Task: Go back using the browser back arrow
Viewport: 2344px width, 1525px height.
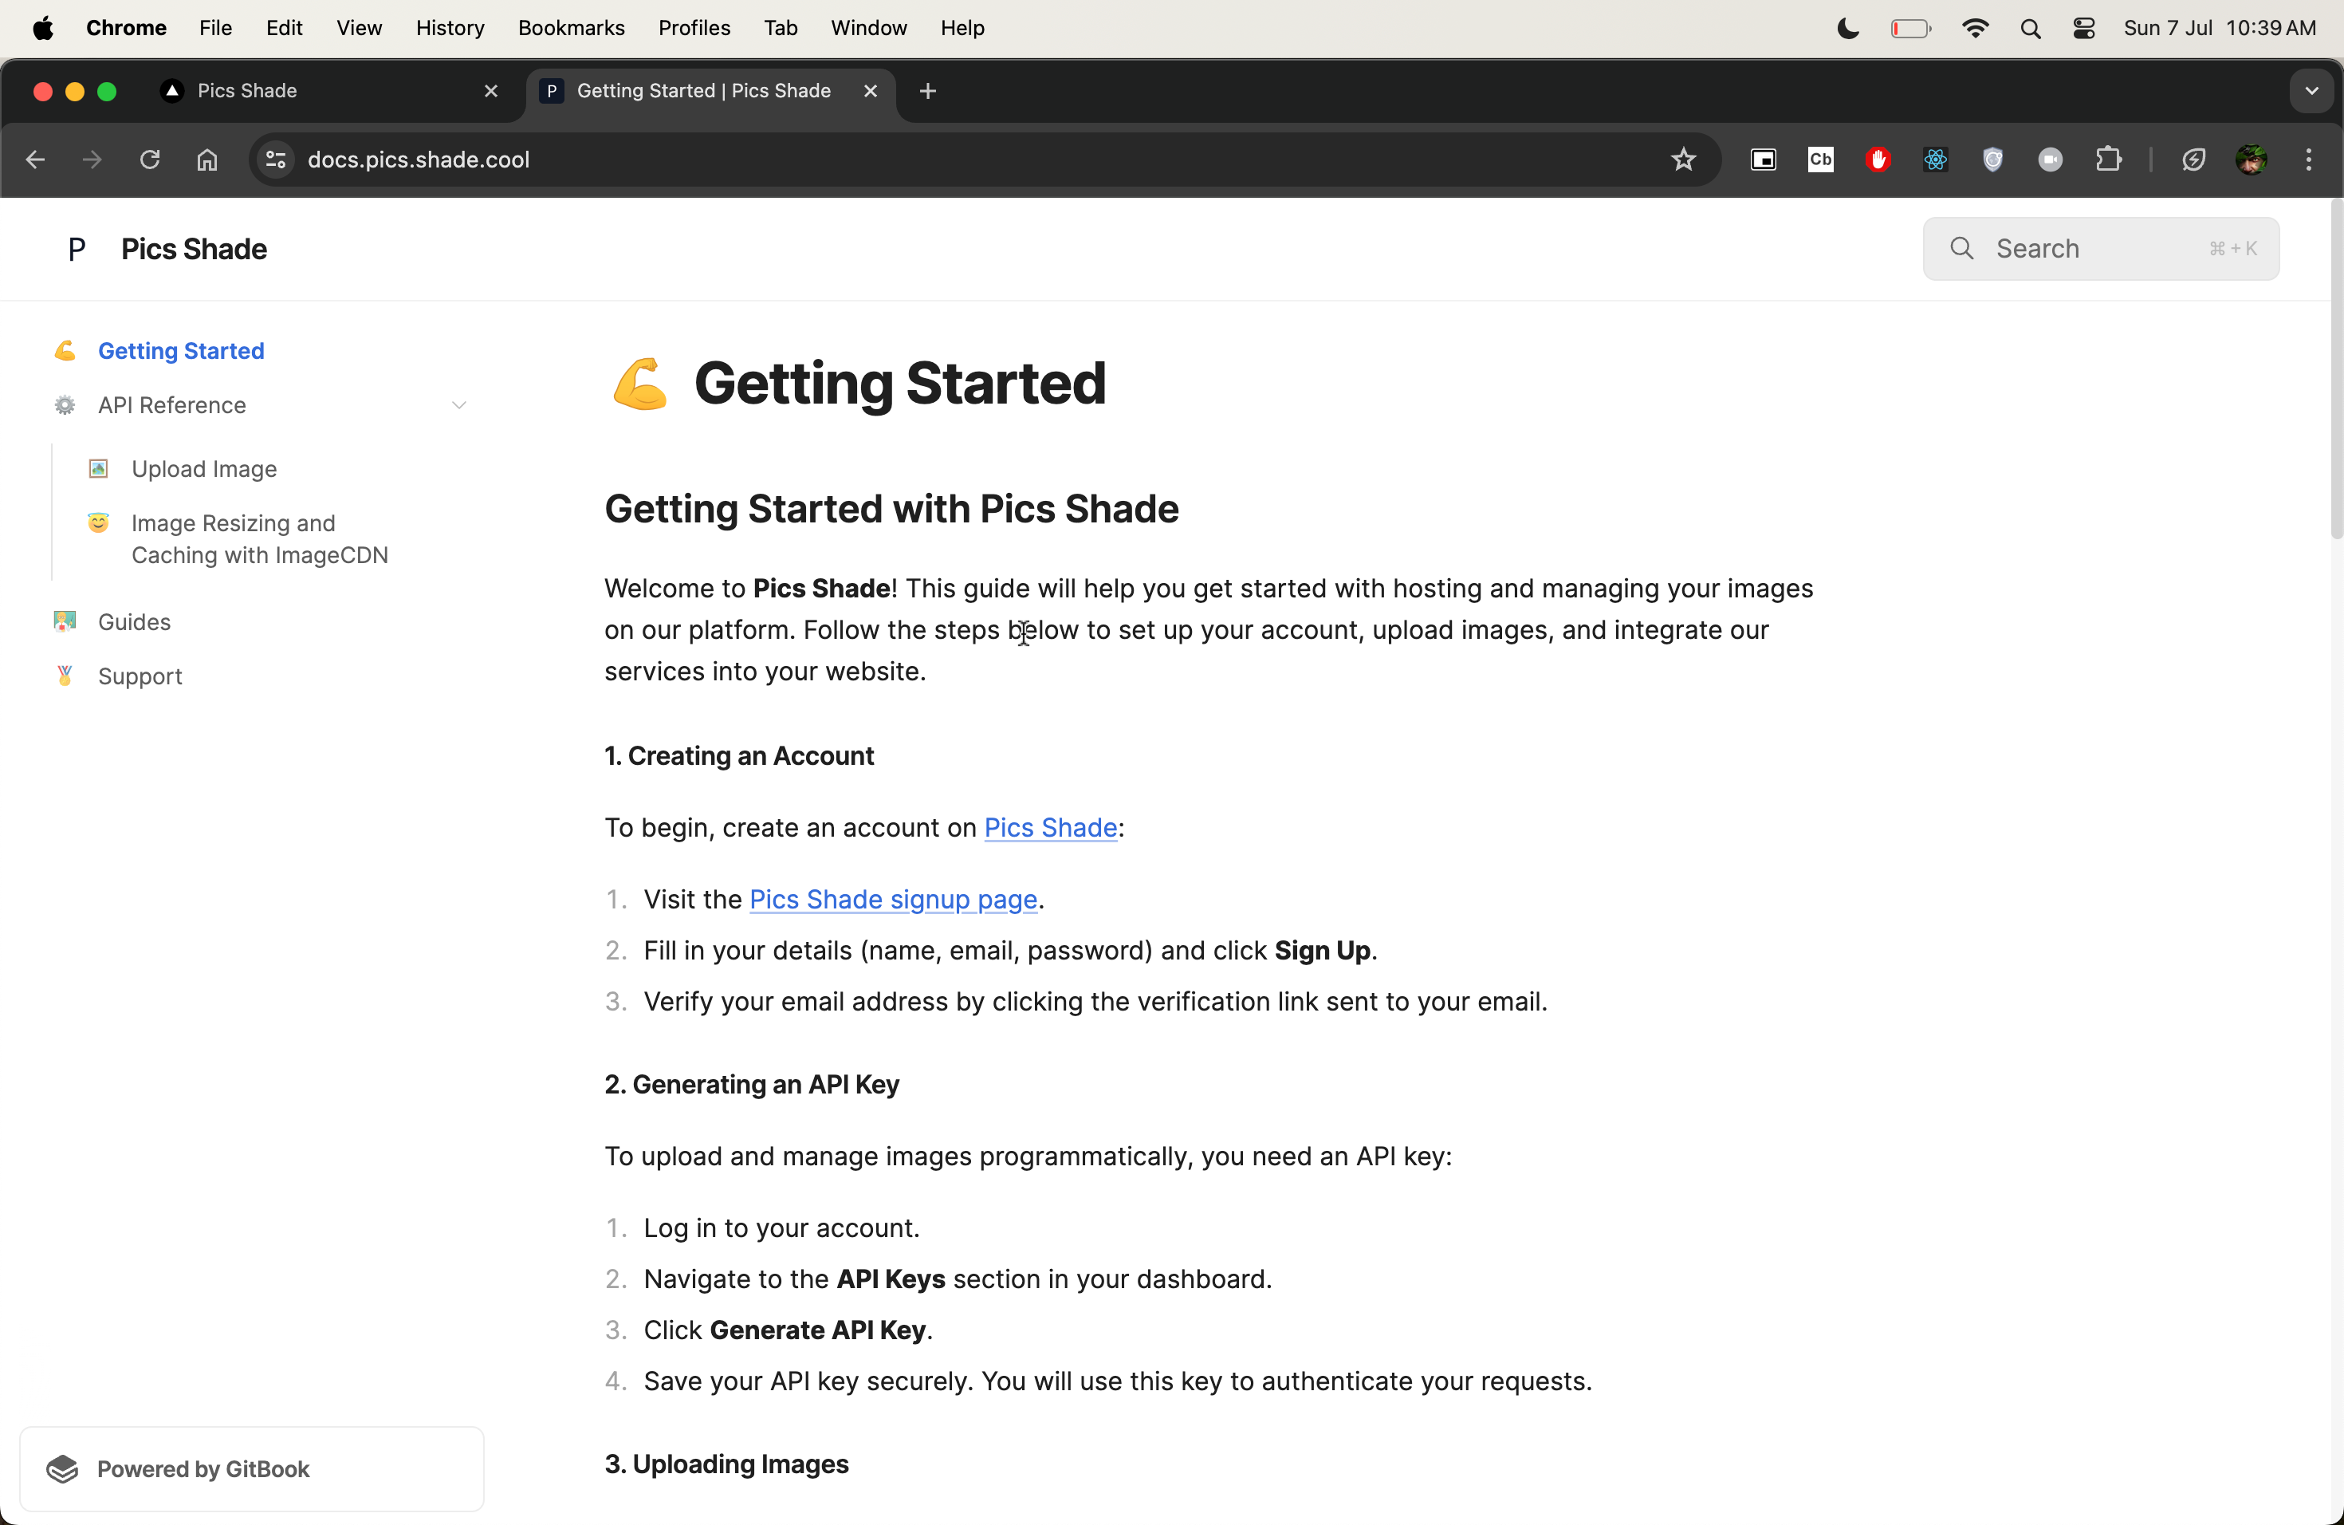Action: point(35,160)
